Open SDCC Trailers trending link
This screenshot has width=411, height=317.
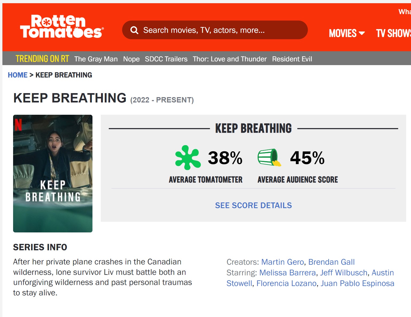tap(166, 59)
